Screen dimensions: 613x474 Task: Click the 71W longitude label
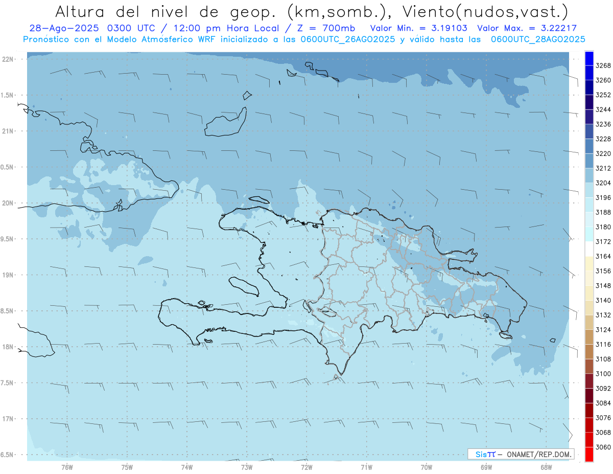(366, 467)
